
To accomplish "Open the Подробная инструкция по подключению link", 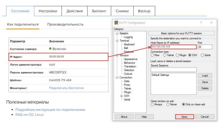I will pyautogui.click(x=50, y=110).
